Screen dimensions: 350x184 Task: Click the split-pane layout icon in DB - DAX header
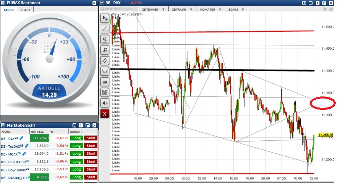point(304,3)
